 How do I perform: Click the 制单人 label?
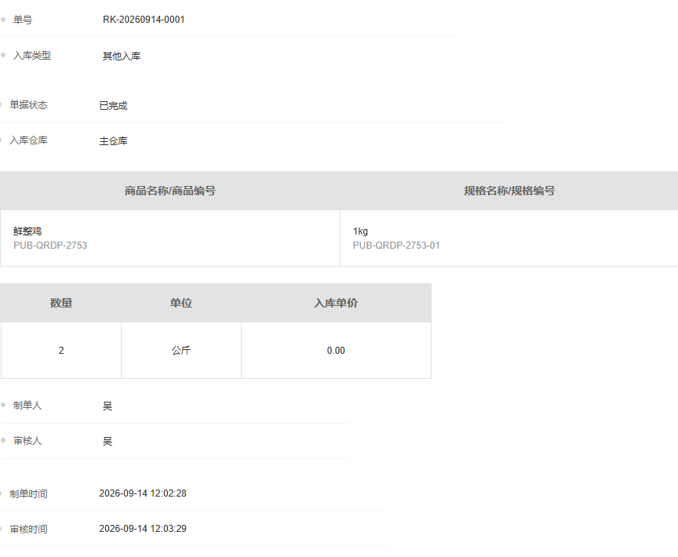(27, 405)
